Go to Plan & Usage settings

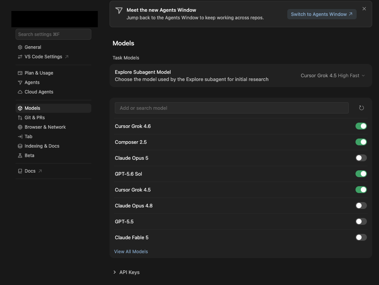click(x=53, y=73)
